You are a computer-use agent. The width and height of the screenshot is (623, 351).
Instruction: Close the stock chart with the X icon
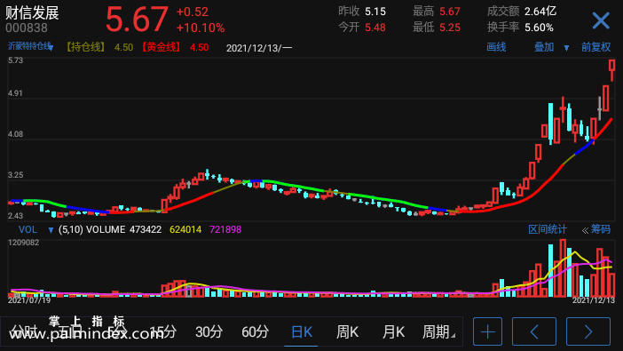601,20
